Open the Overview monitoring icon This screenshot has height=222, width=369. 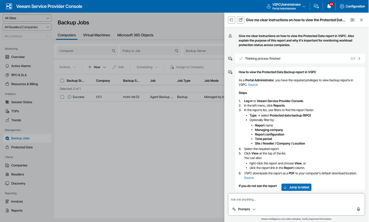[x=7, y=57]
